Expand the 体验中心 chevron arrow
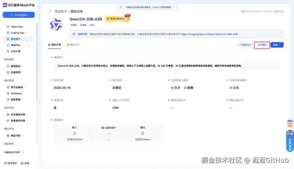 point(29,45)
